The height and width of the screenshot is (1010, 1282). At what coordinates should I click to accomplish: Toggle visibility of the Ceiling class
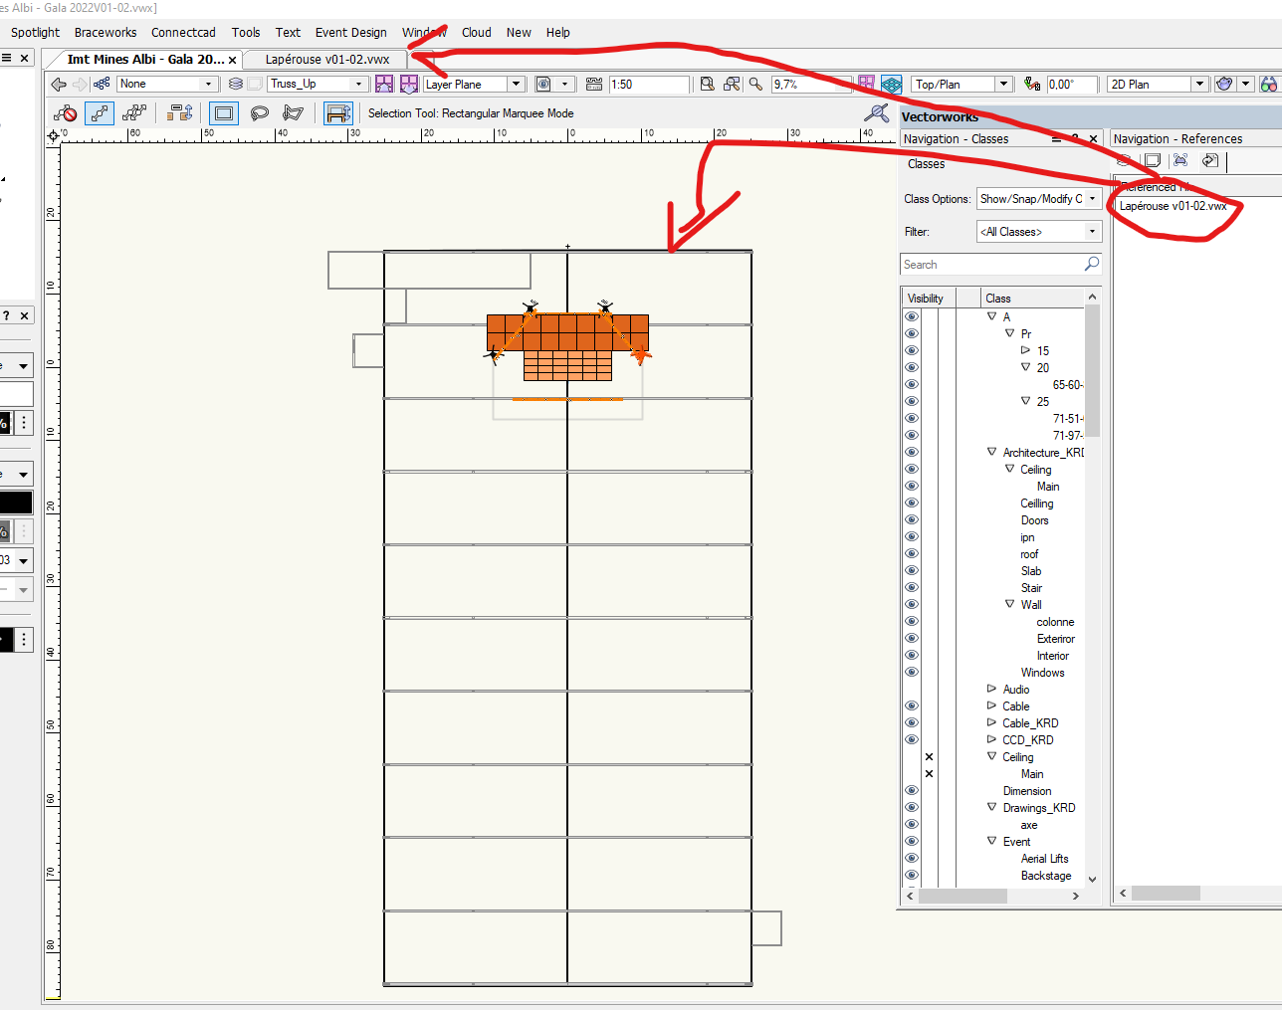pyautogui.click(x=911, y=756)
